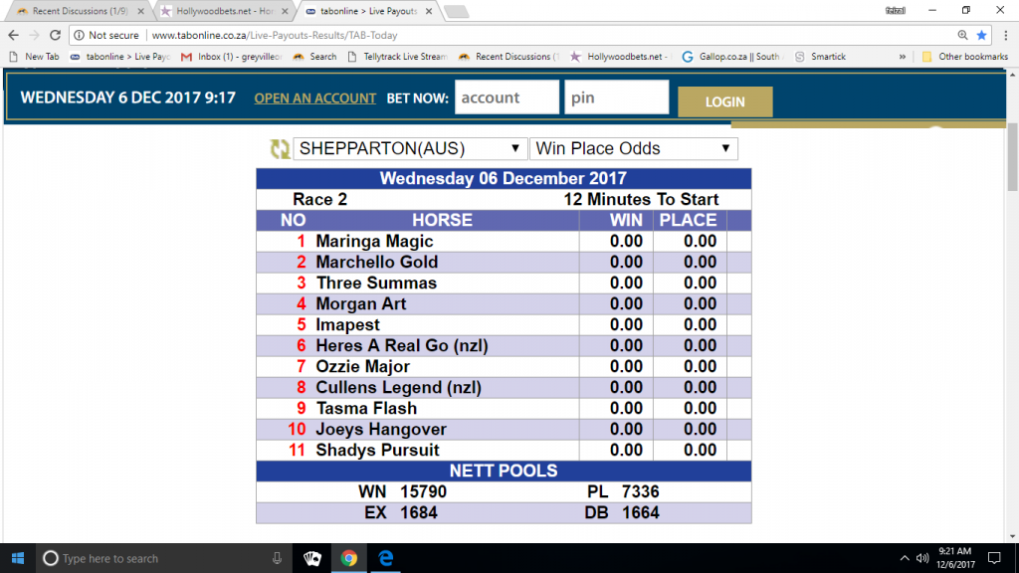
Task: Open Microsoft Edge from the taskbar
Action: 386,558
